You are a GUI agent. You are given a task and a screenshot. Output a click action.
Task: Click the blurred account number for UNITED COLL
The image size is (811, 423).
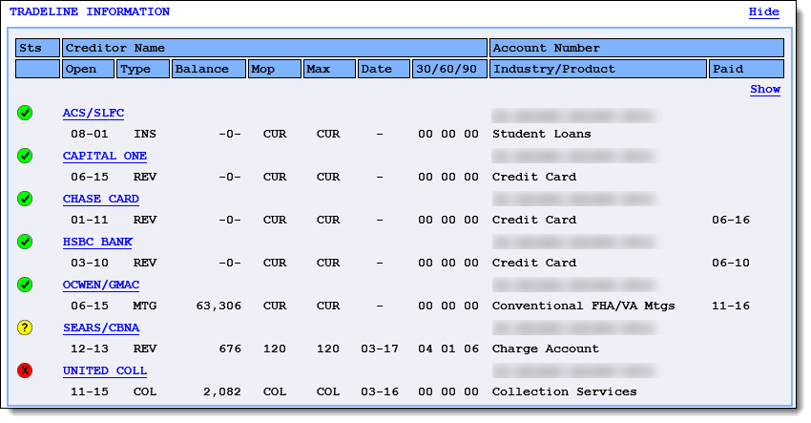(x=576, y=370)
